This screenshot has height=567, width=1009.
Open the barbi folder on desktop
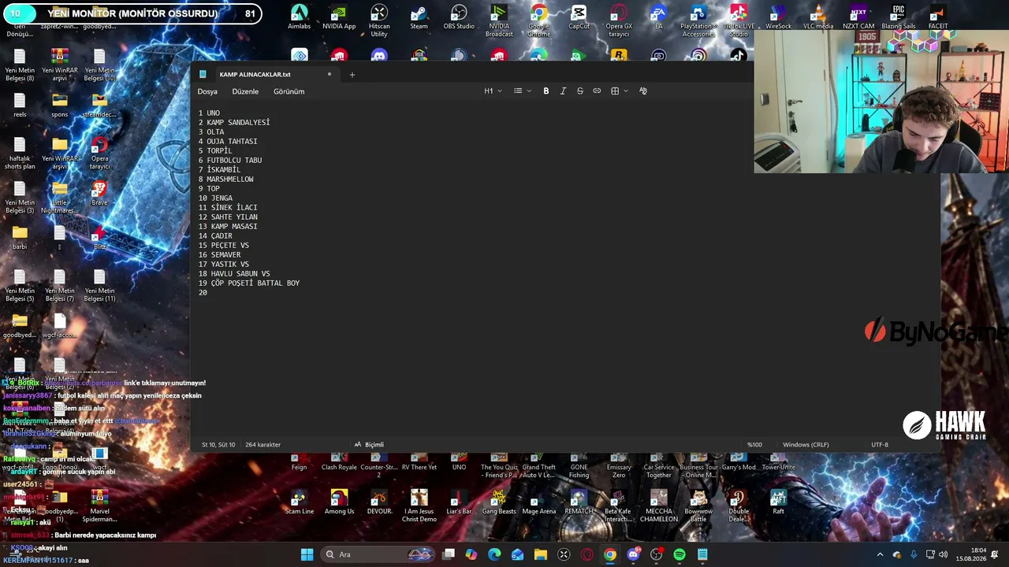click(x=20, y=238)
